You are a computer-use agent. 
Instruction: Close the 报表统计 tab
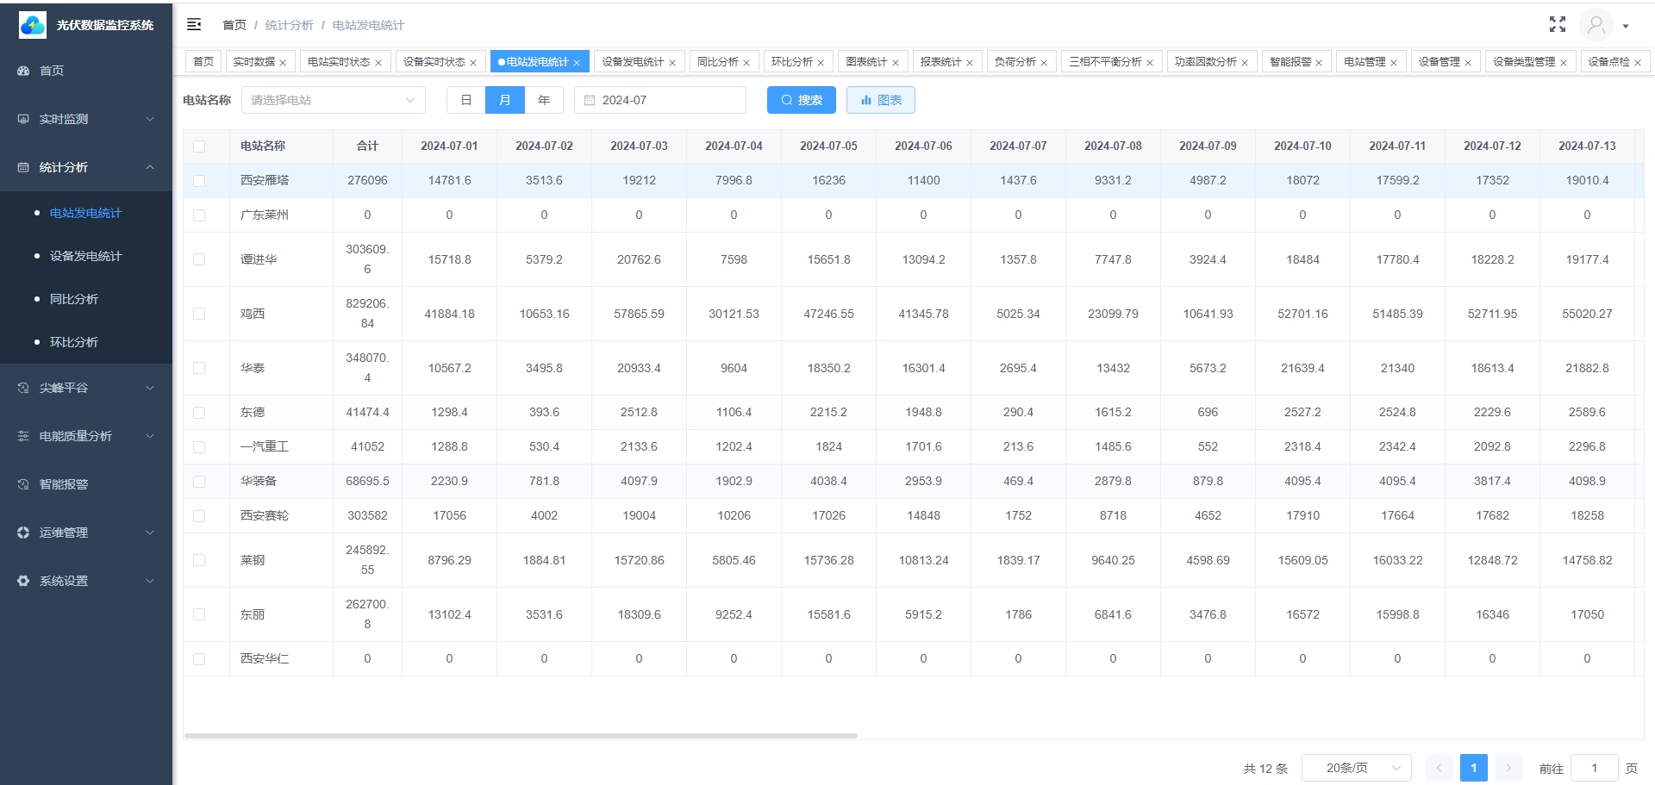pos(970,62)
